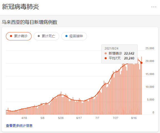Click the red dot in 累计确诊 pill

click(x=11, y=36)
